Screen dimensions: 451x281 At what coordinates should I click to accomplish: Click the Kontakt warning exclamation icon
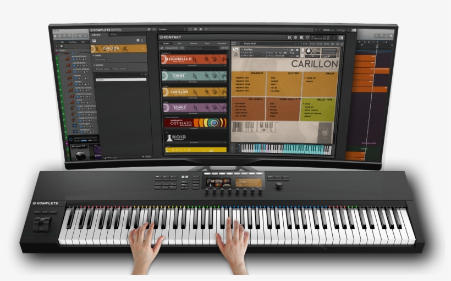[x=334, y=38]
